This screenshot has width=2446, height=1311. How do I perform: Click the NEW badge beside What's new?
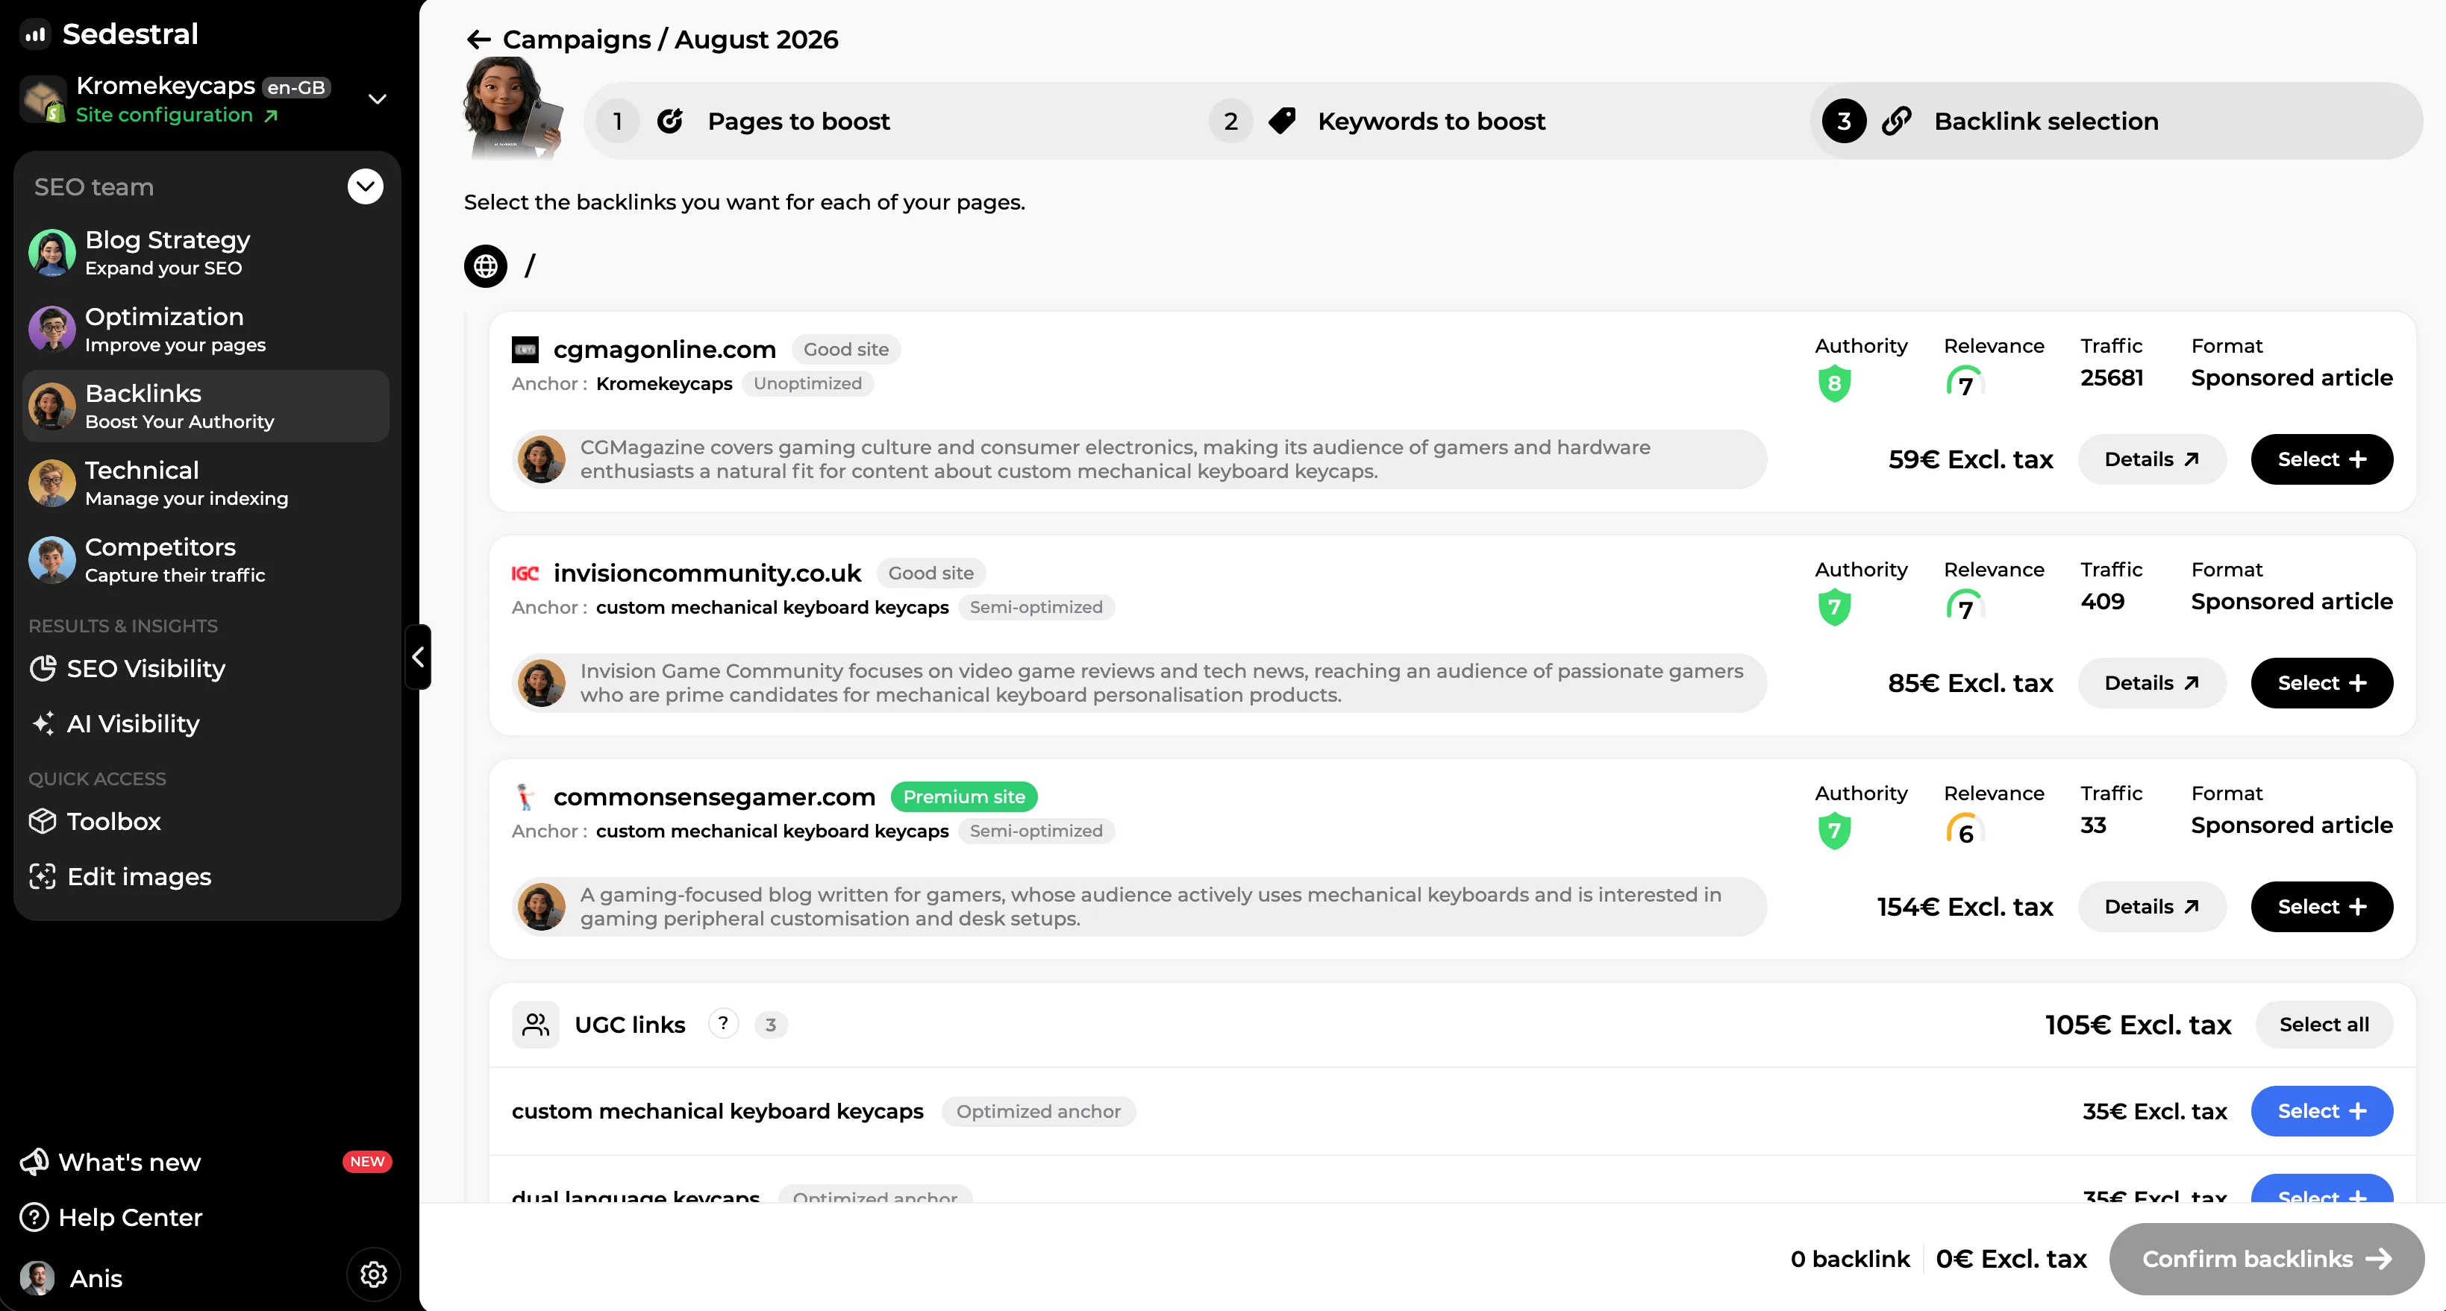pyautogui.click(x=366, y=1162)
